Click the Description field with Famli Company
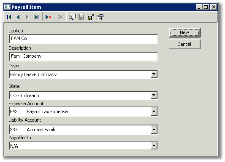Screen dimensions: 225x162 pos(83,56)
